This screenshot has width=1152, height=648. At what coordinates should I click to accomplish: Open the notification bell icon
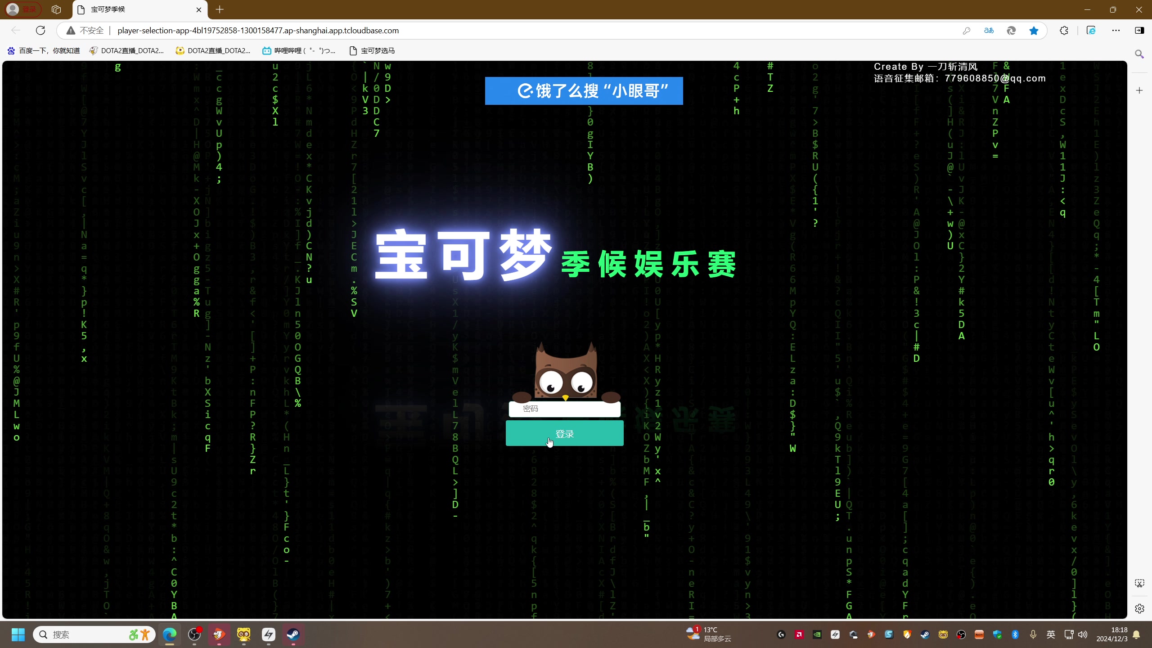[x=1137, y=634]
